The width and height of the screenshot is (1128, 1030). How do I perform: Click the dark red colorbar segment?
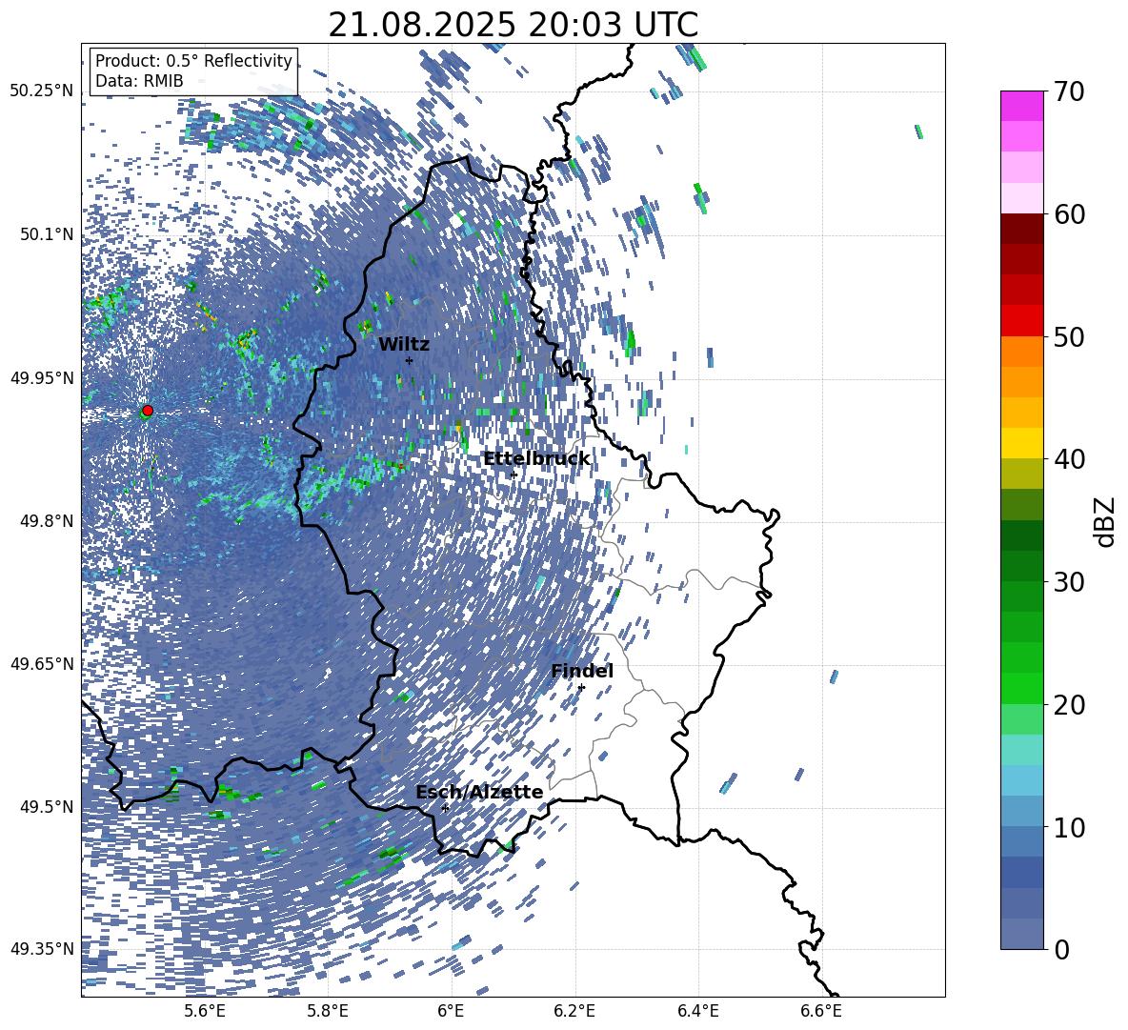pos(1021,229)
